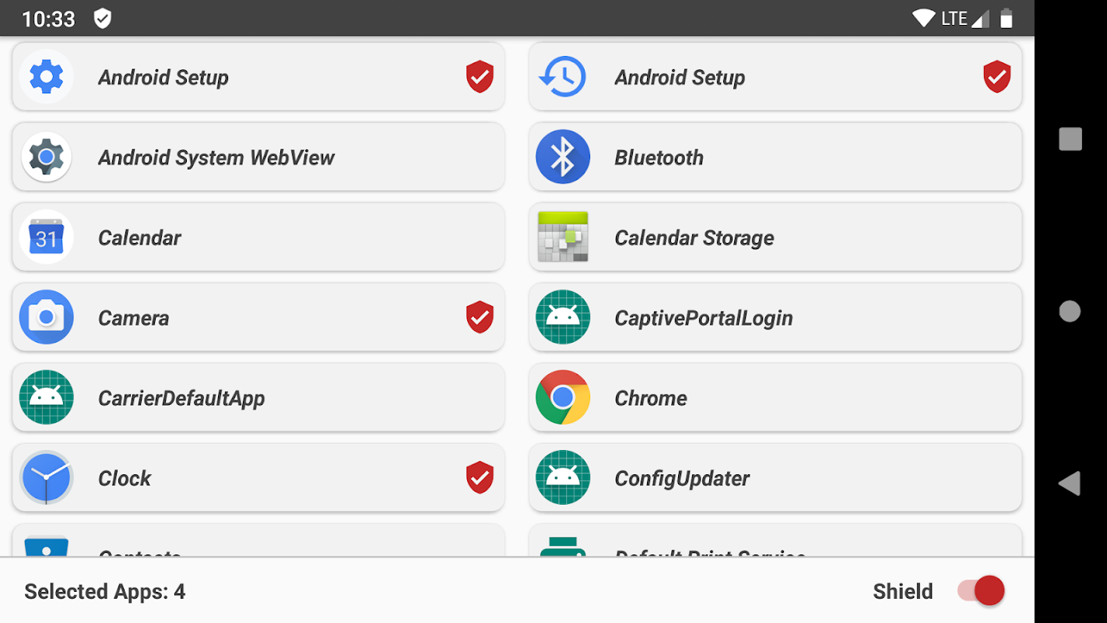Viewport: 1107px width, 623px height.
Task: Tap the Chrome browser icon
Action: coord(562,398)
